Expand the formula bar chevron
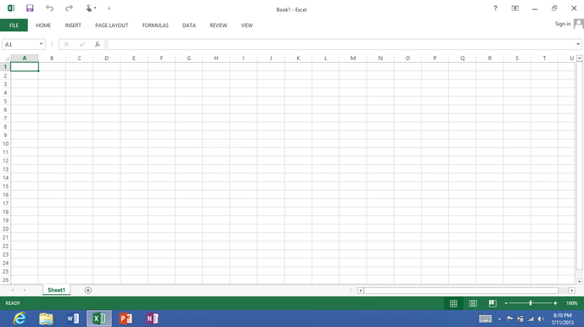Image resolution: width=584 pixels, height=327 pixels. coord(578,44)
